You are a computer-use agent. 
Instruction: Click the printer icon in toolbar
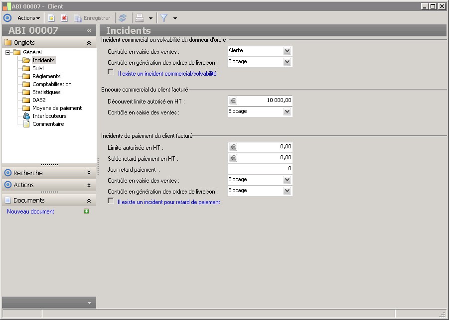coord(140,18)
